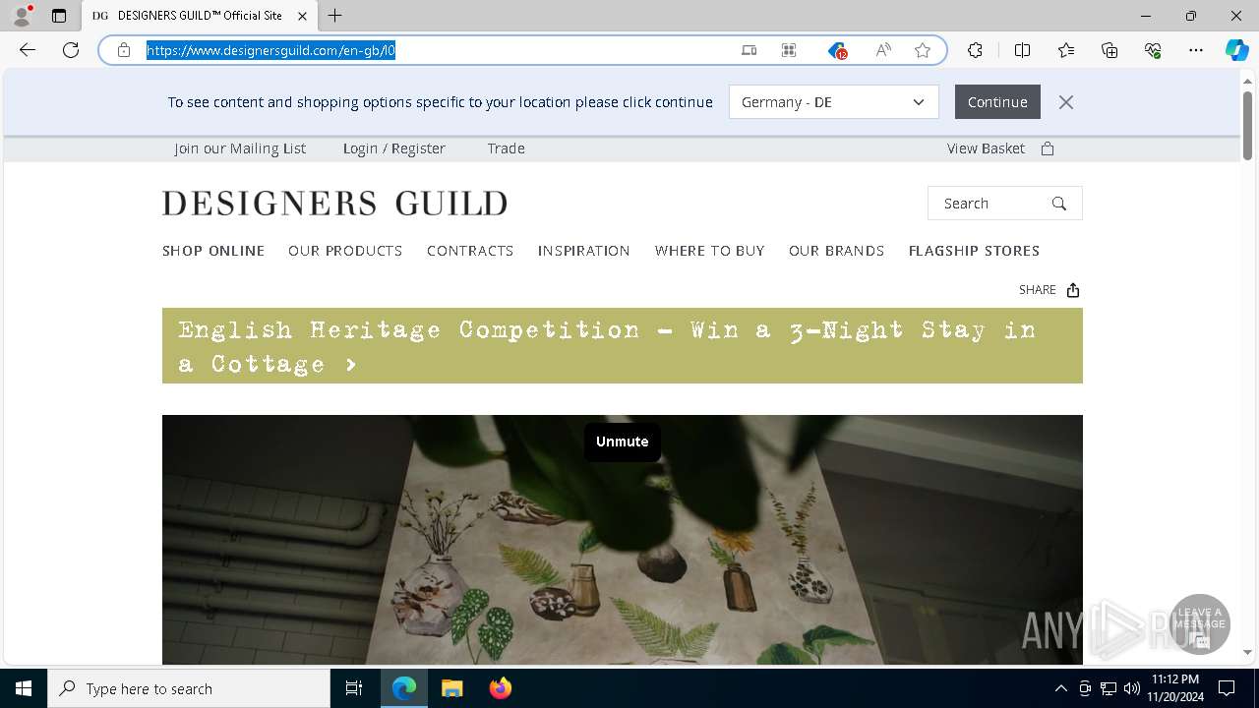Click the browser back arrow
This screenshot has height=708, width=1259.
(x=28, y=50)
